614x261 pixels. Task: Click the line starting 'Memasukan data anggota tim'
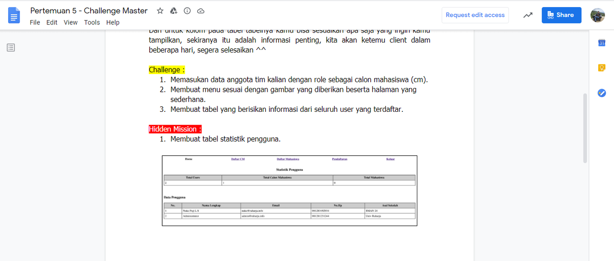[x=299, y=80]
